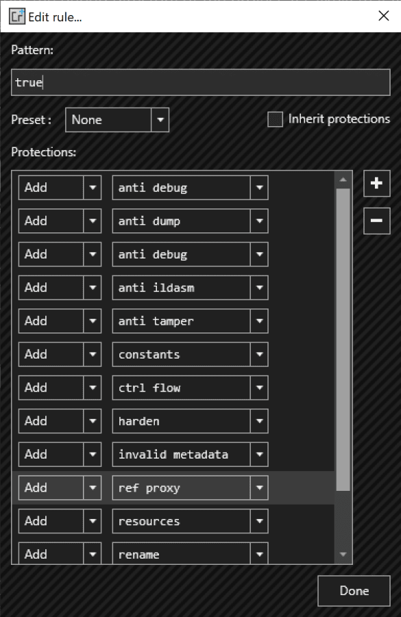
Task: Click the + button to add a protection
Action: (x=376, y=183)
